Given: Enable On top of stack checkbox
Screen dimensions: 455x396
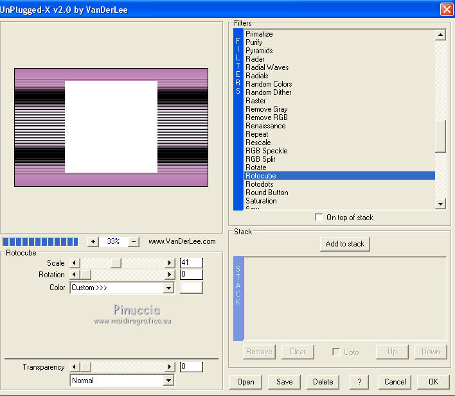Looking at the screenshot, I should [319, 217].
